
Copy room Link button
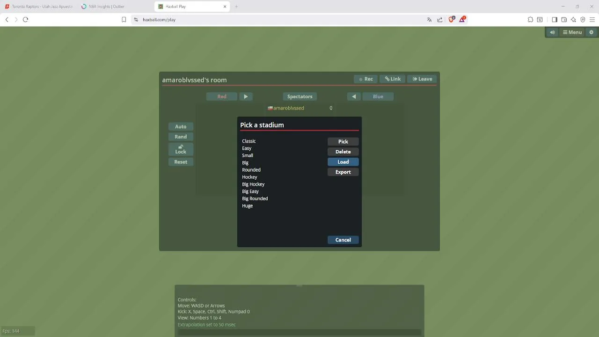click(393, 79)
